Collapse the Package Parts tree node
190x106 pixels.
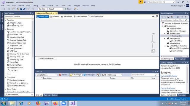(x=165, y=38)
